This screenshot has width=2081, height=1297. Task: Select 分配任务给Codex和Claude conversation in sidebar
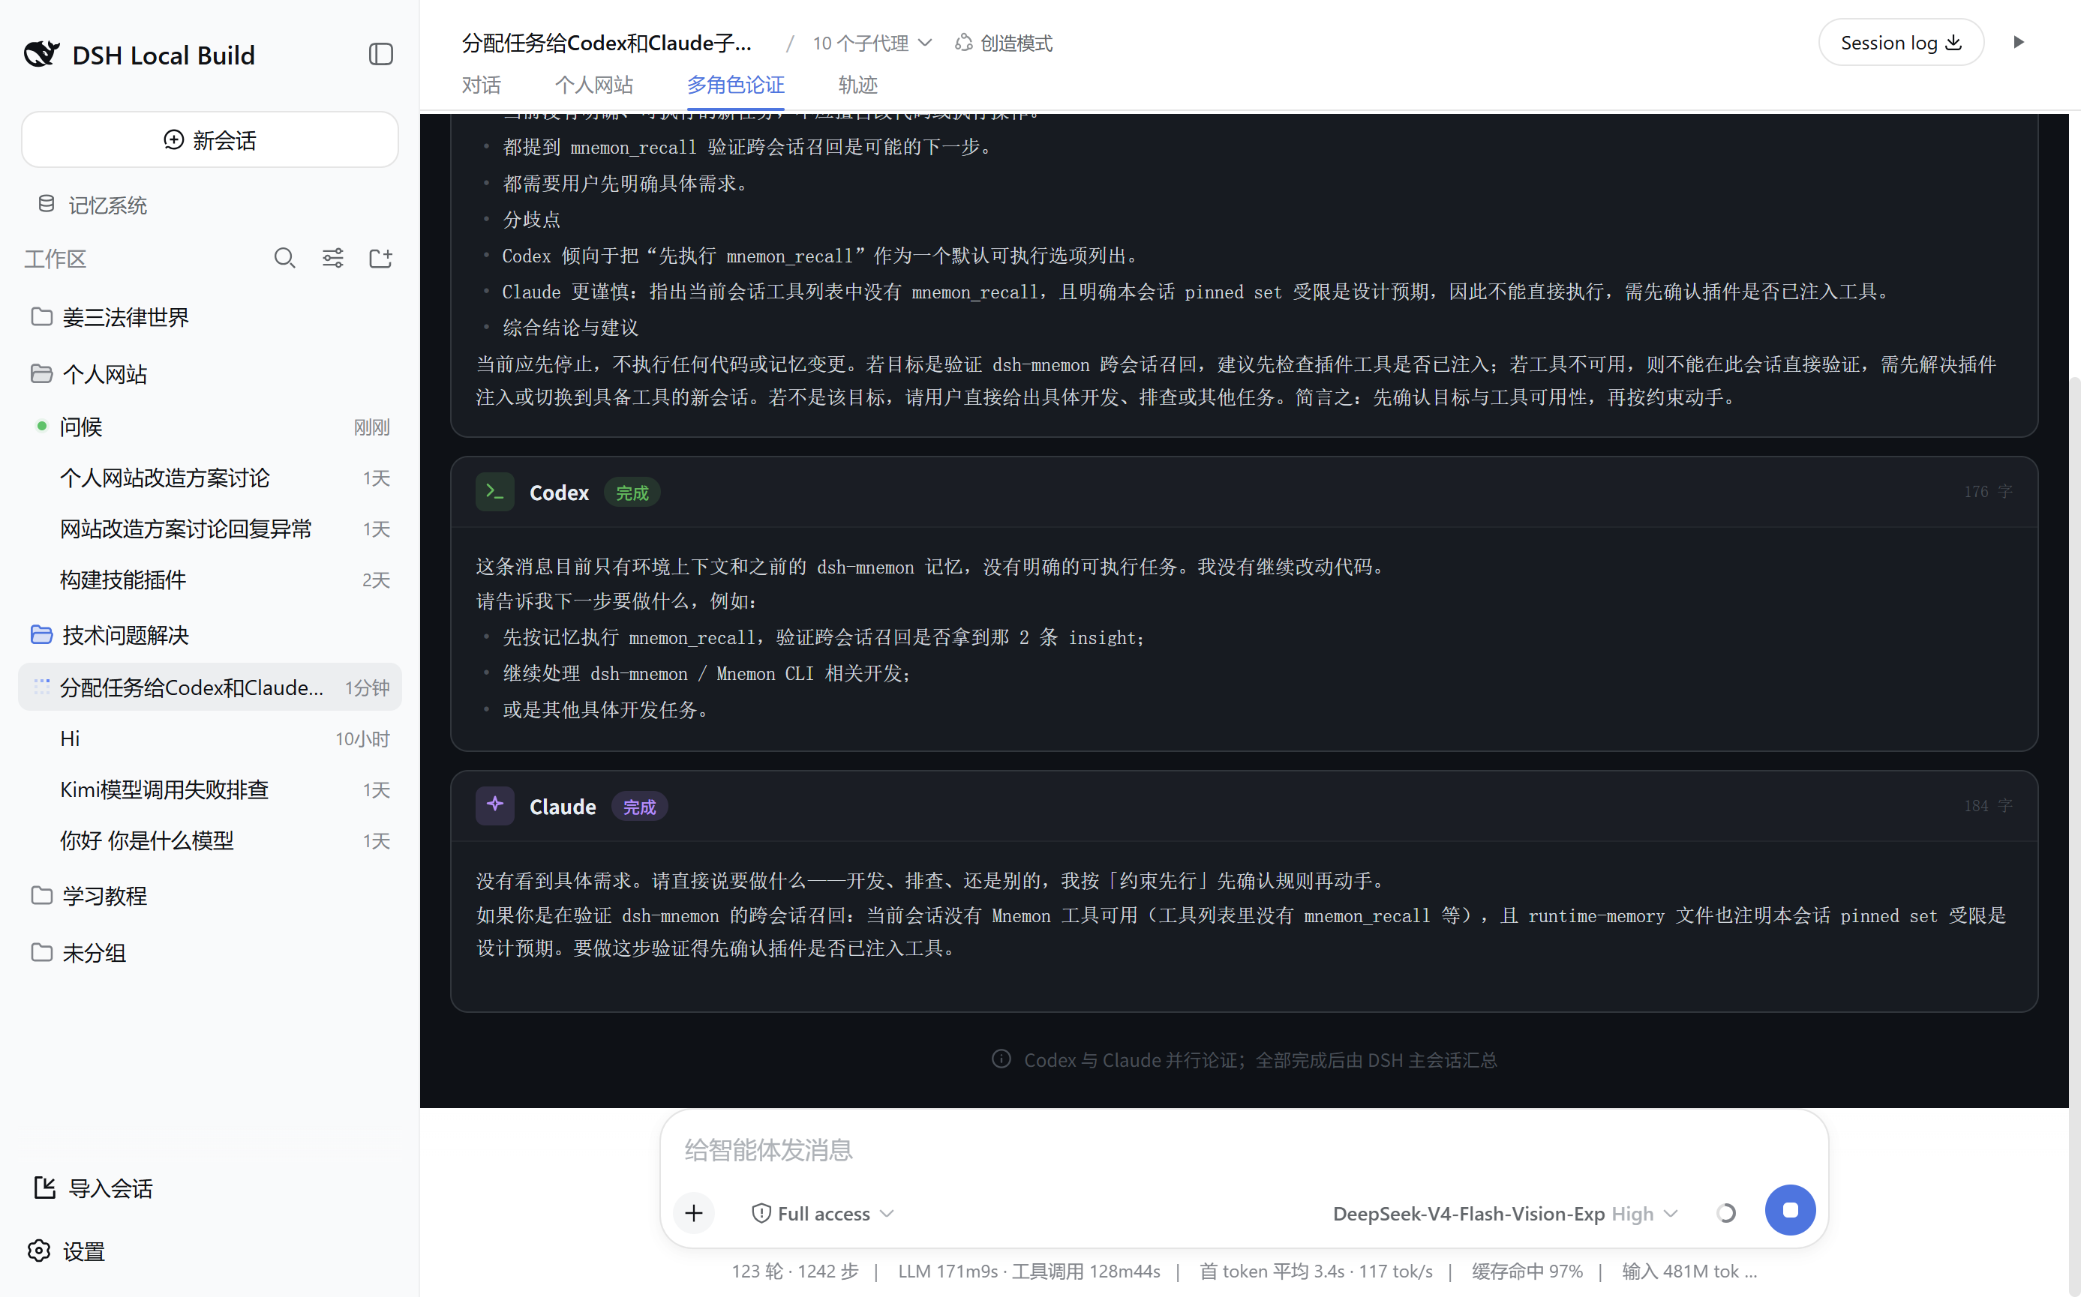pyautogui.click(x=210, y=687)
